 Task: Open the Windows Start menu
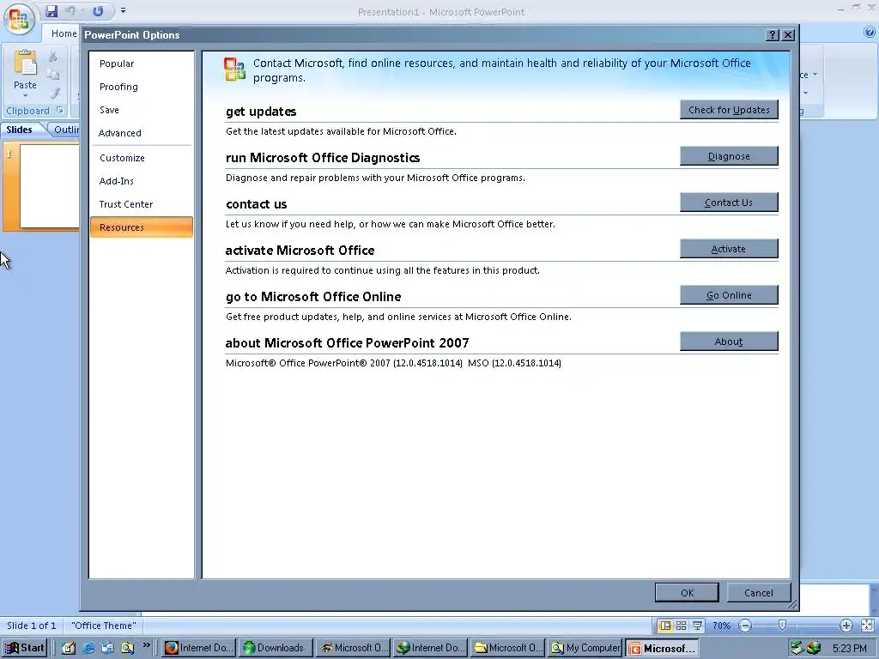click(25, 648)
